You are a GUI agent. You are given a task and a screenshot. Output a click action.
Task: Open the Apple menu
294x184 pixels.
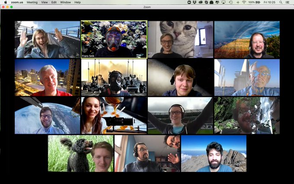6,2
